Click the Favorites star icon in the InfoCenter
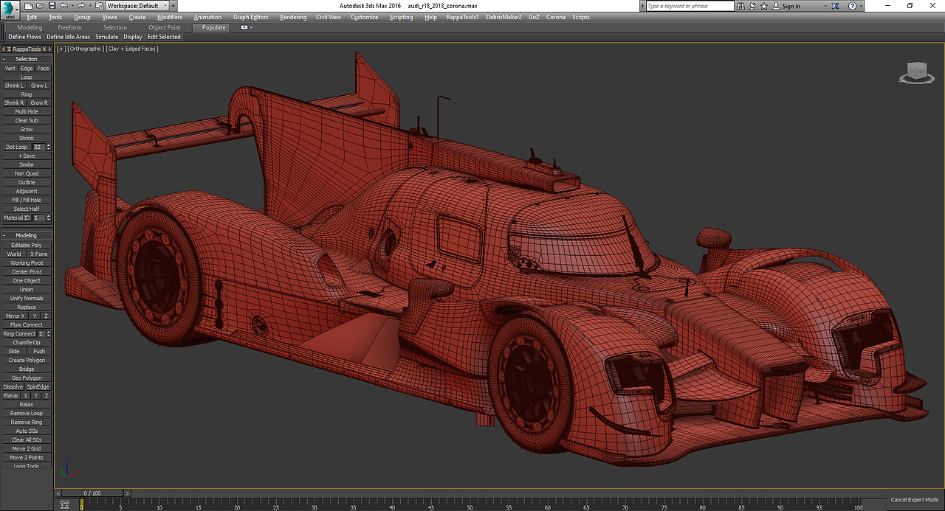Image resolution: width=945 pixels, height=511 pixels. [x=764, y=6]
